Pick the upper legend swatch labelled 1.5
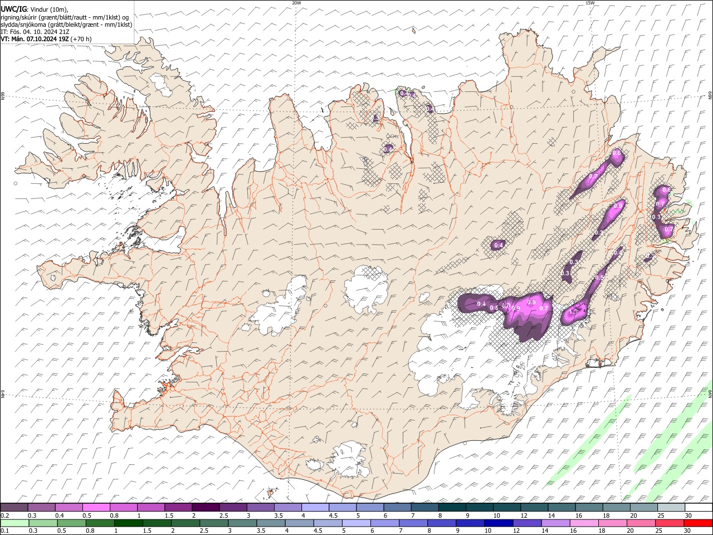The height and width of the screenshot is (535, 713). tap(178, 507)
